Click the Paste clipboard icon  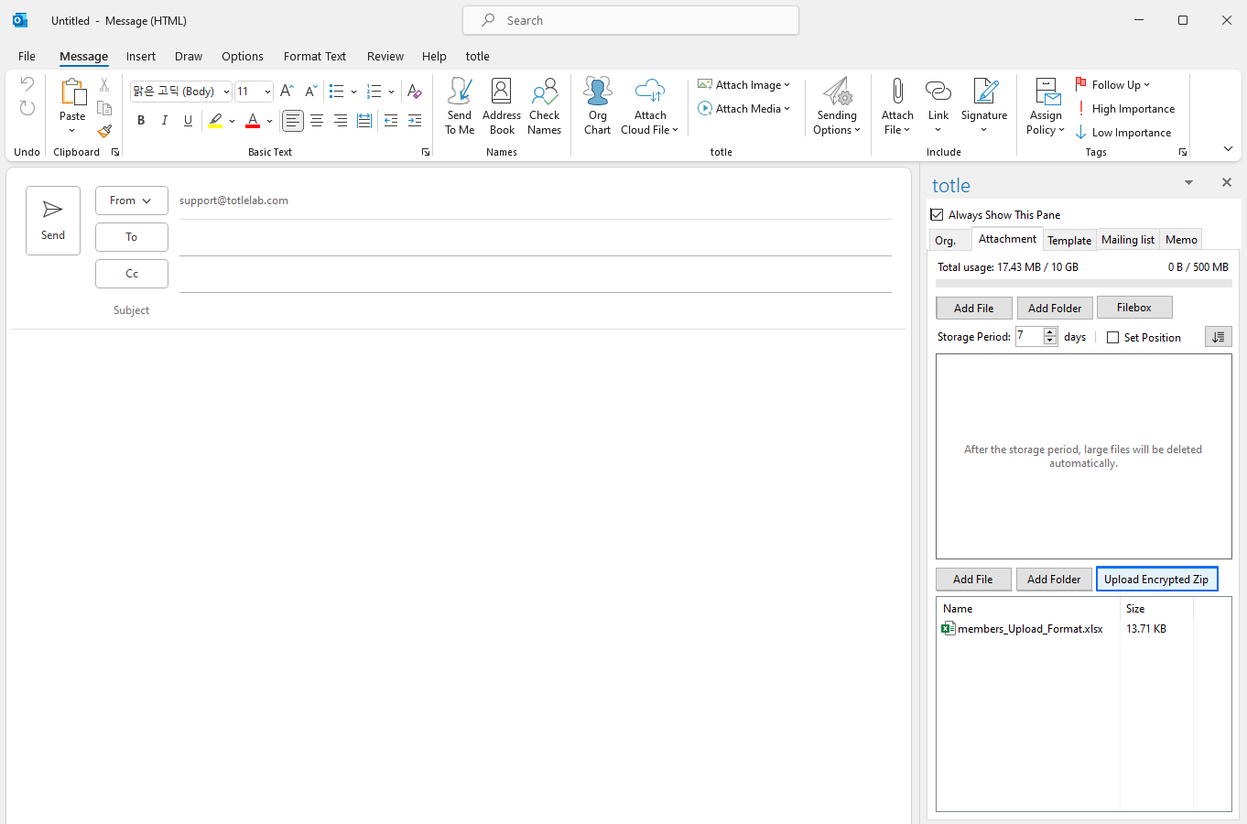pos(72,92)
